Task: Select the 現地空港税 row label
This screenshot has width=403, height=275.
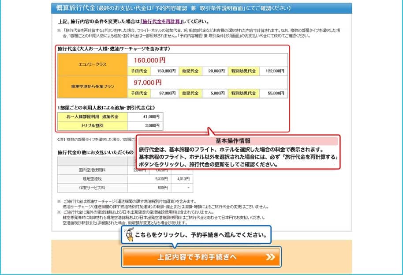Action: 92,179
